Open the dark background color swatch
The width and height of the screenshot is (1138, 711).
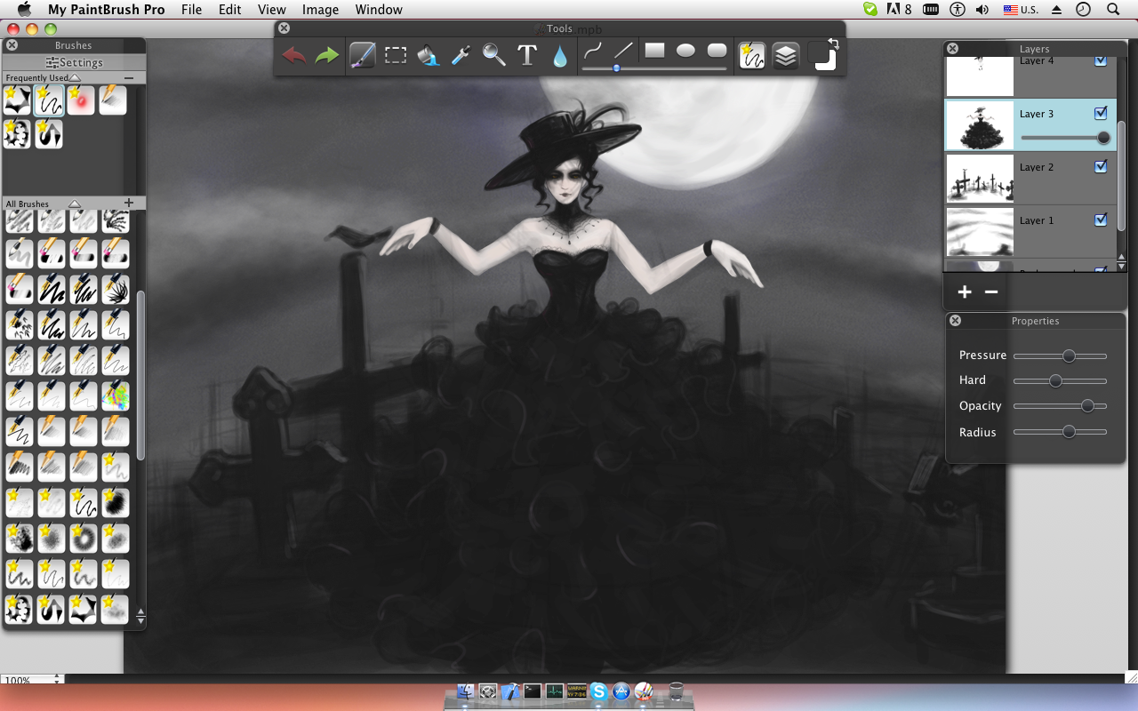[816, 51]
